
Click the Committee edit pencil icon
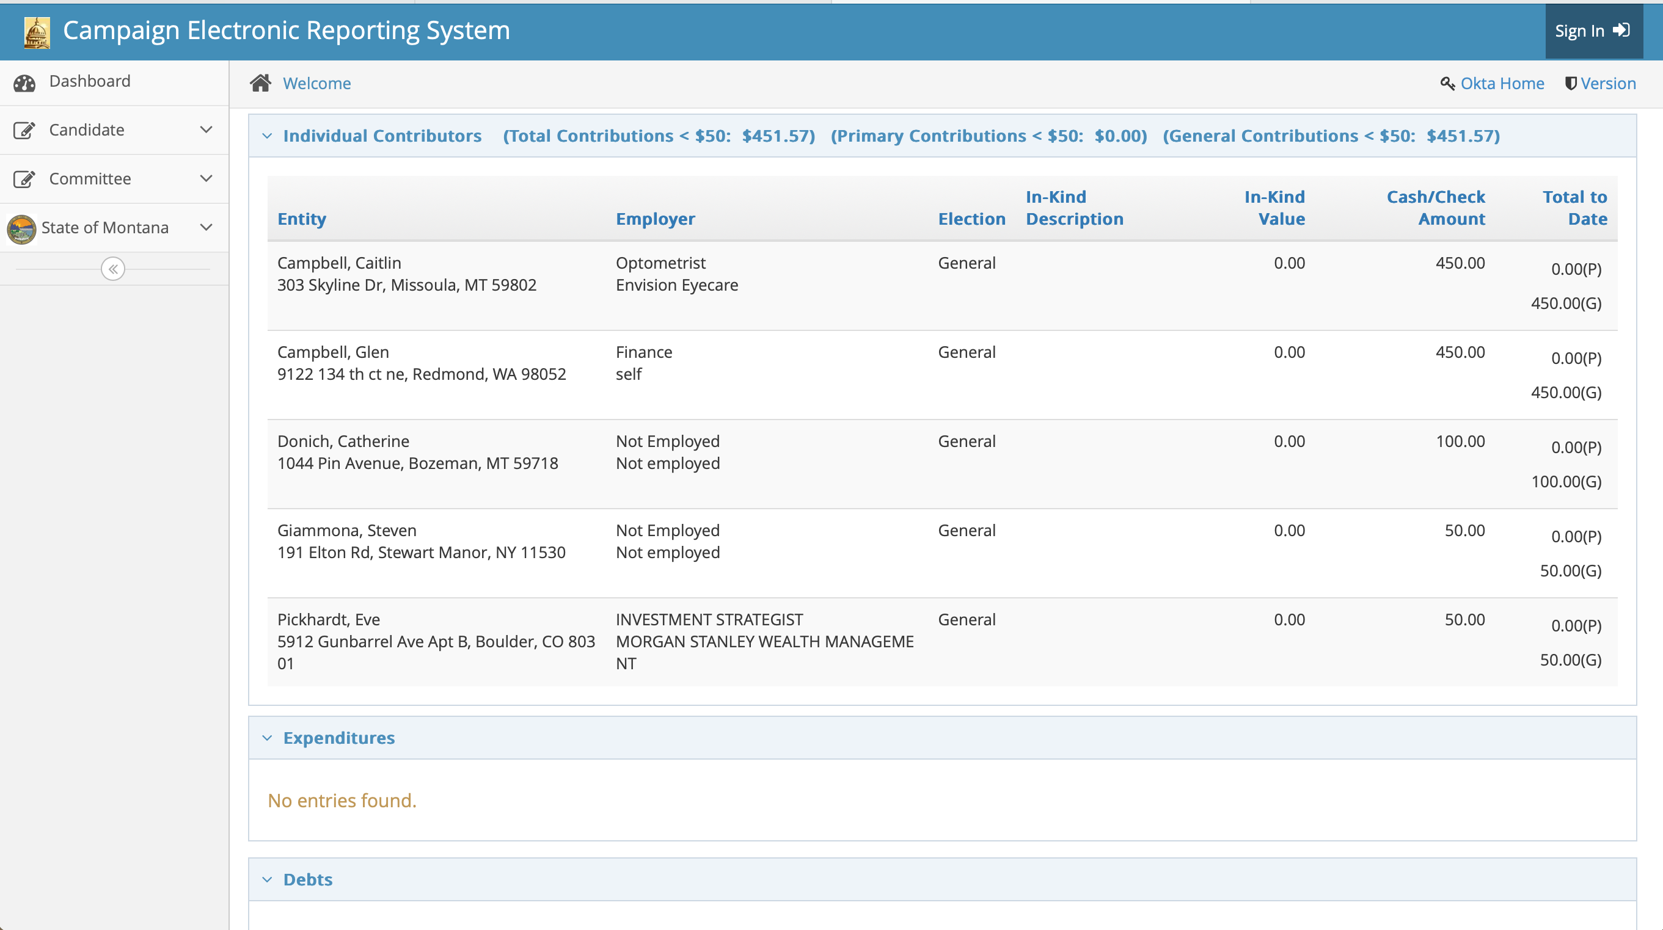(24, 180)
